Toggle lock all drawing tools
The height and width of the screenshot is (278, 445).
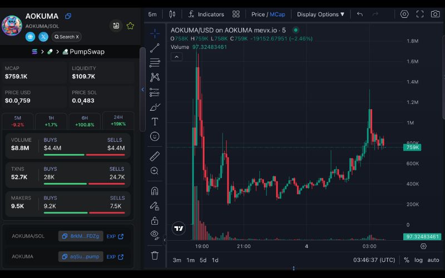coord(155,220)
